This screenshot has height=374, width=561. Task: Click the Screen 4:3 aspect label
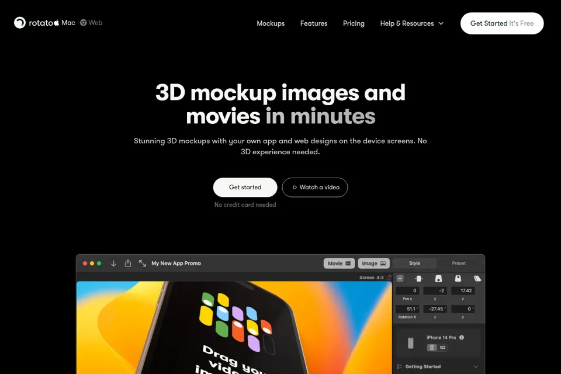coord(372,278)
